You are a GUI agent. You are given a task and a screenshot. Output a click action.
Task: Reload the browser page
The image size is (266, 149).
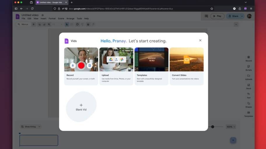coord(32,9)
